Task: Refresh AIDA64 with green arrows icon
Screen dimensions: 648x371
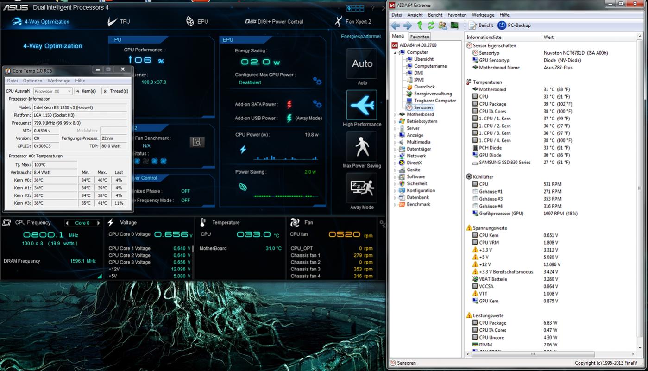Action: 431,25
